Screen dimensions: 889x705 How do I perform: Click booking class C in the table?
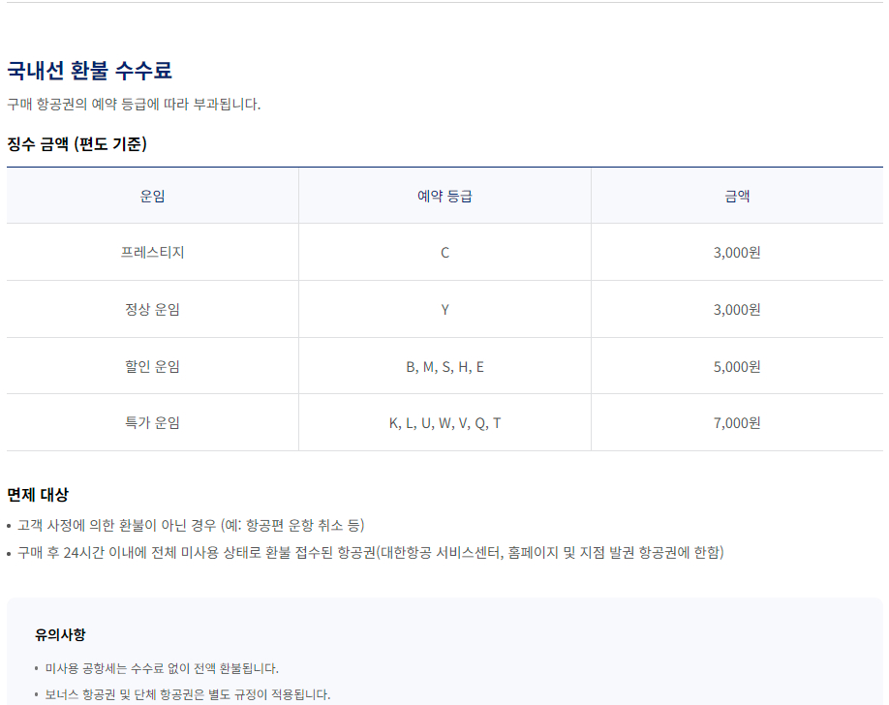tap(444, 253)
